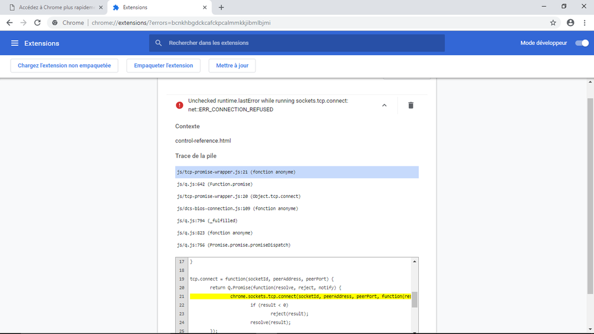Open Chrome three-dot menu
This screenshot has width=594, height=334.
click(584, 23)
